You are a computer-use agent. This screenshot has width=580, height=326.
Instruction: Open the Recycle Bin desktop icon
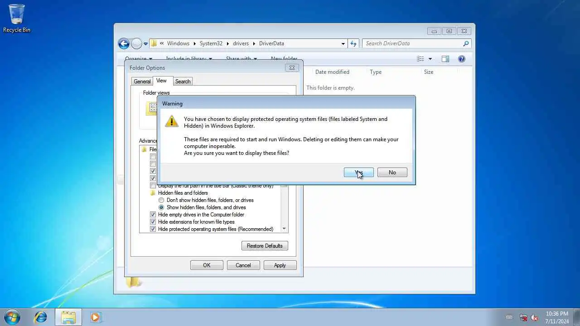coord(17,18)
